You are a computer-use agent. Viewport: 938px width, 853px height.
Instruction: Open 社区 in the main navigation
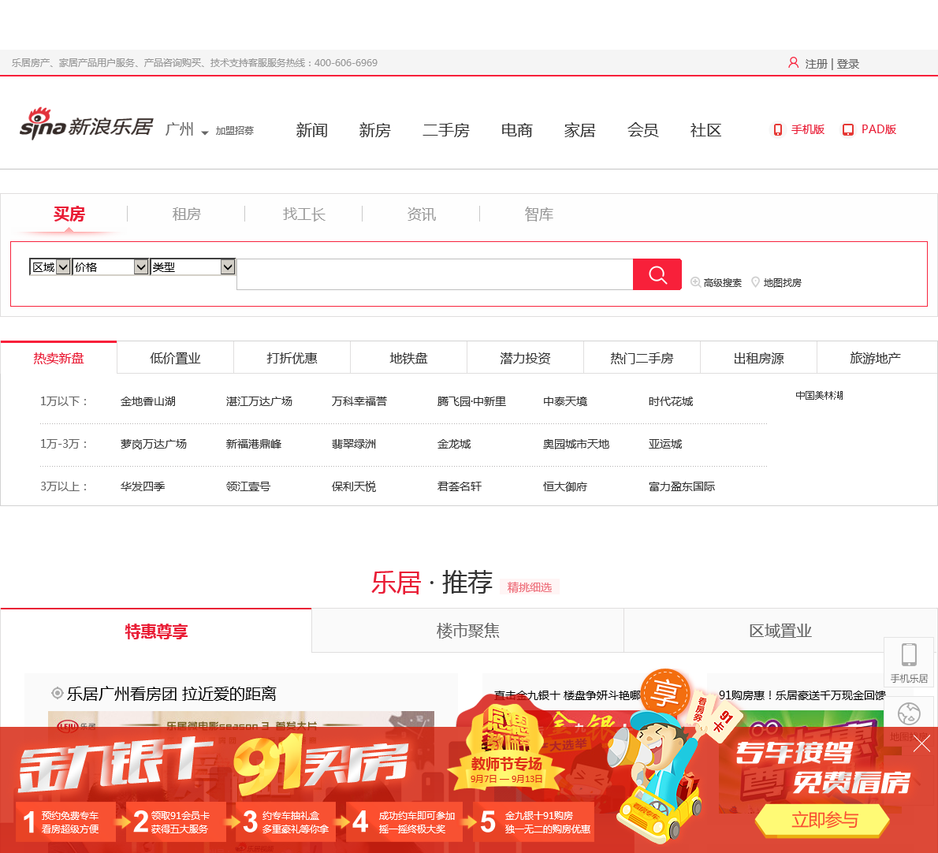point(705,130)
